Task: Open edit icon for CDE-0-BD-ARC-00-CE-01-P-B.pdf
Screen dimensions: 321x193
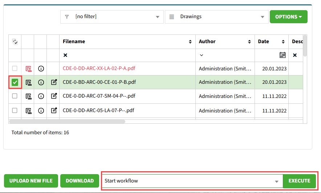Action: pos(54,82)
